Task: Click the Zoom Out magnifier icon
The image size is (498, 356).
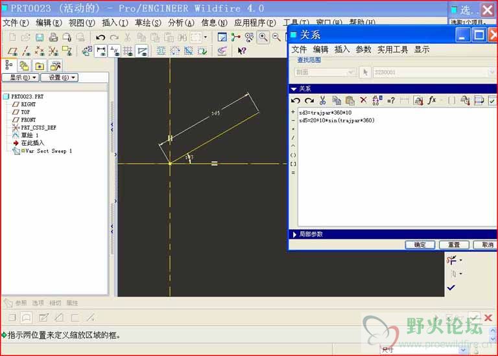Action: pos(277,38)
